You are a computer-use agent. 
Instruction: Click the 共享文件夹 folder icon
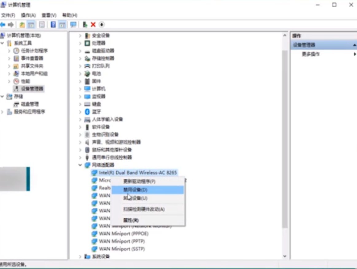tap(16, 66)
